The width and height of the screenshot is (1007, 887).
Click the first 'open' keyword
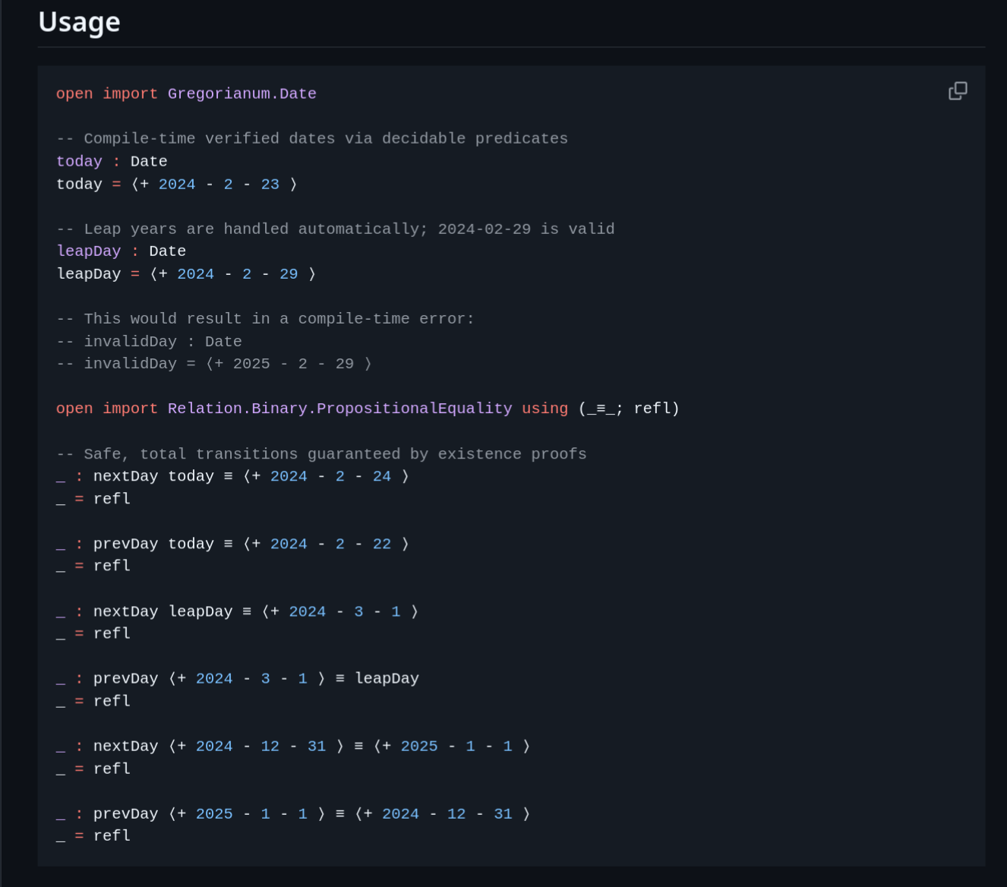pos(74,93)
